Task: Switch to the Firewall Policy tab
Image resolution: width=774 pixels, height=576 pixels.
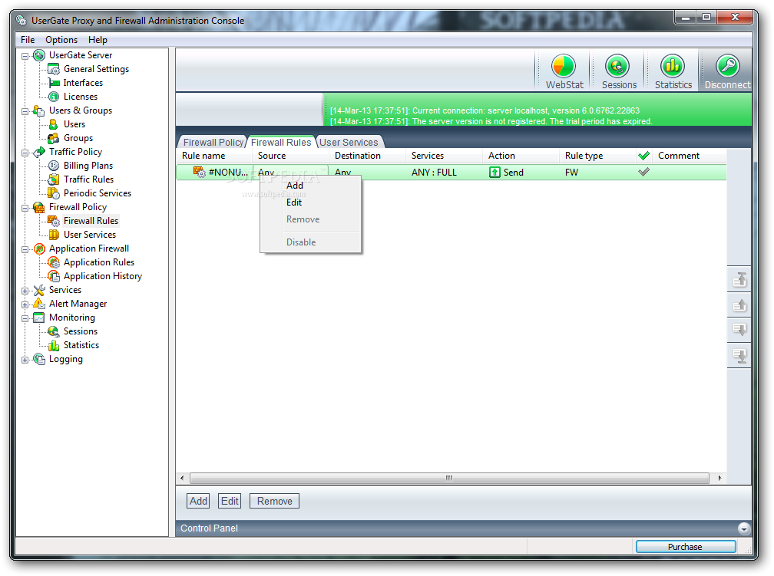Action: click(213, 142)
